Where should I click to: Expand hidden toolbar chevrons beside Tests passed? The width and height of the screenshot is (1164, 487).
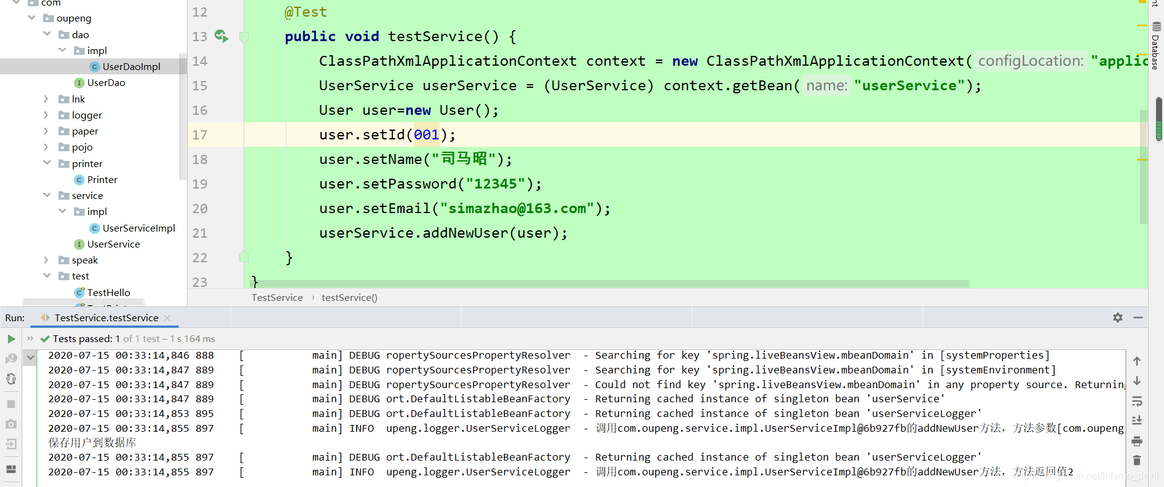30,338
